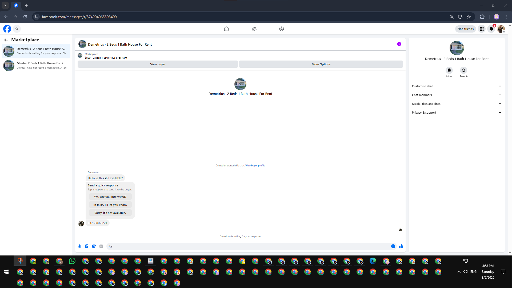Screen dimensions: 512x288
Task: Open the Windows notification center icon
Action: (503, 272)
